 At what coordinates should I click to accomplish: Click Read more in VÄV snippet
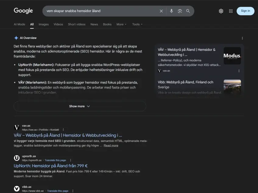click(111, 145)
